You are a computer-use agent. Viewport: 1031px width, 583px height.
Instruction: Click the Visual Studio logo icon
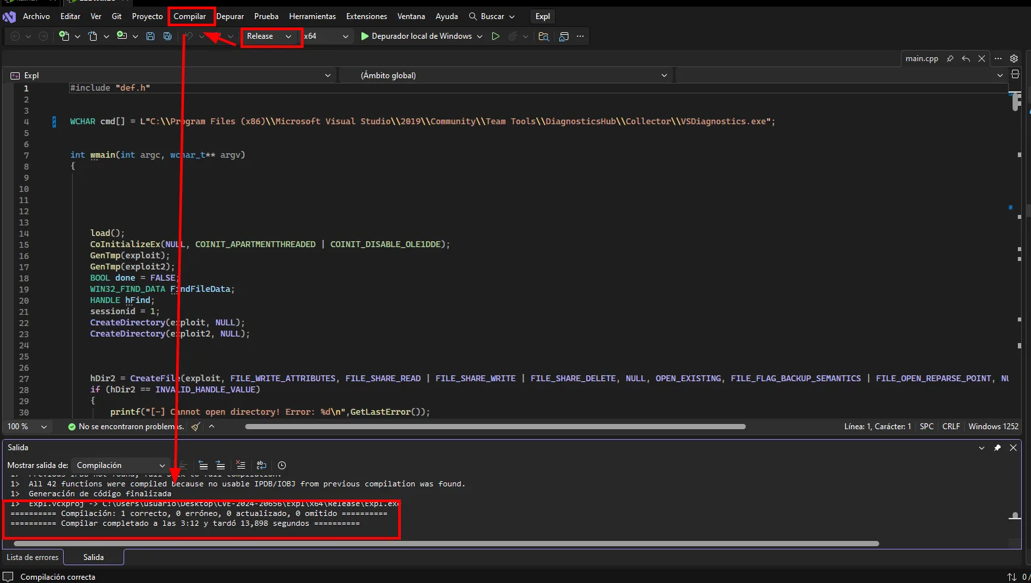[9, 16]
